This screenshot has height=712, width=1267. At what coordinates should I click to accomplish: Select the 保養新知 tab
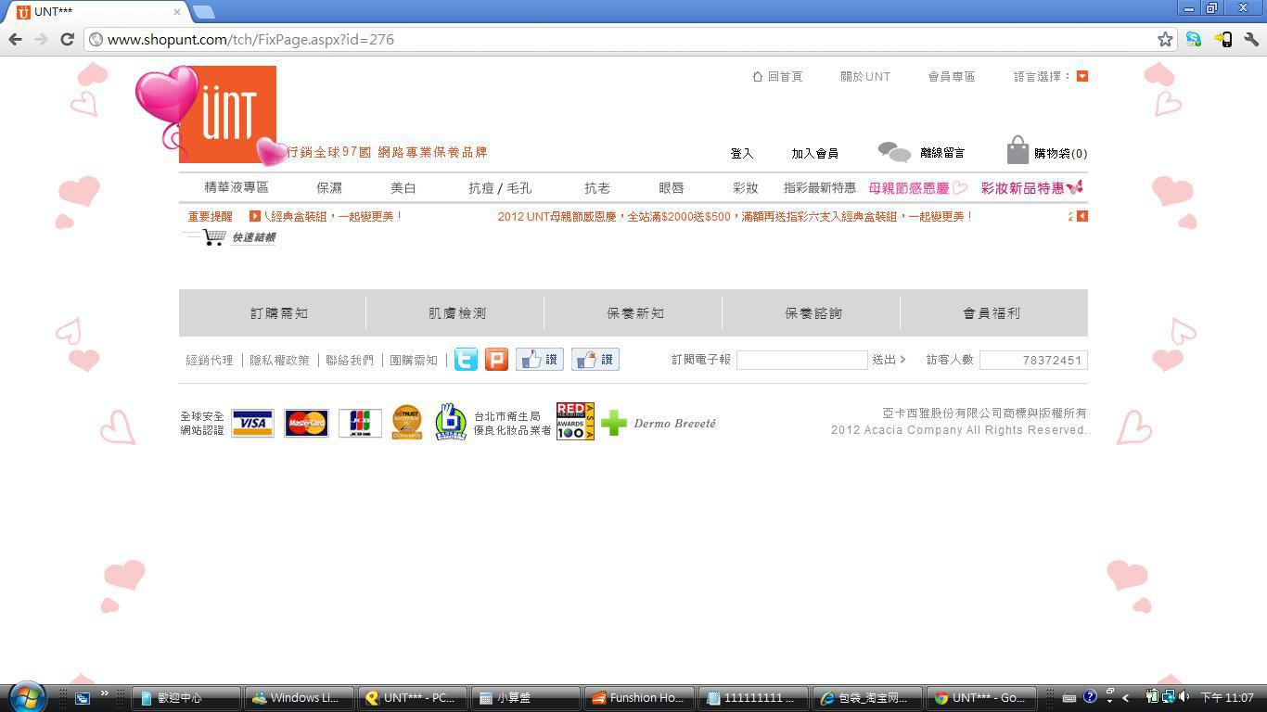[x=635, y=313]
